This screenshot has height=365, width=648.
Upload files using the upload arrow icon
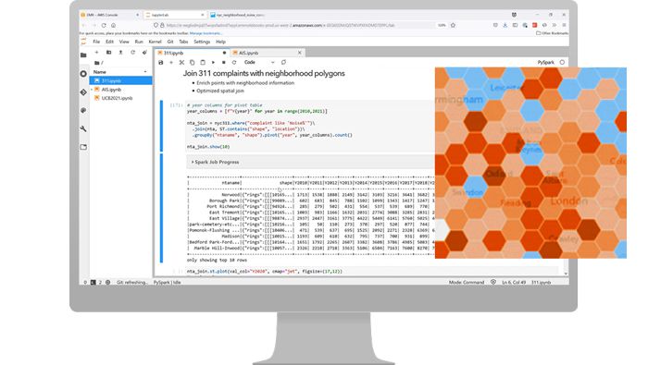click(x=120, y=53)
